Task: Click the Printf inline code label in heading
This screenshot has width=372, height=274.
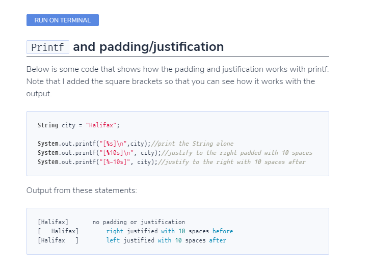Action: pos(48,47)
